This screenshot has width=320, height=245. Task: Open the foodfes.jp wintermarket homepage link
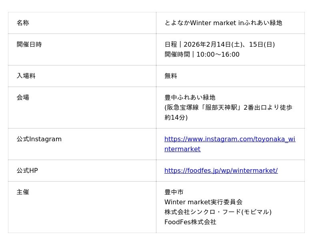[x=221, y=171]
